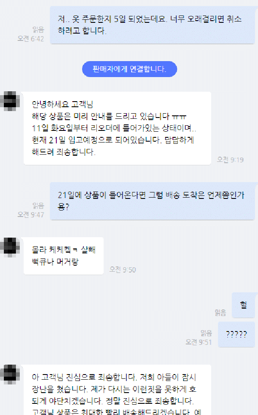Click the seller's apology message bubble
Screen dimensions: 258x415
click(117, 390)
